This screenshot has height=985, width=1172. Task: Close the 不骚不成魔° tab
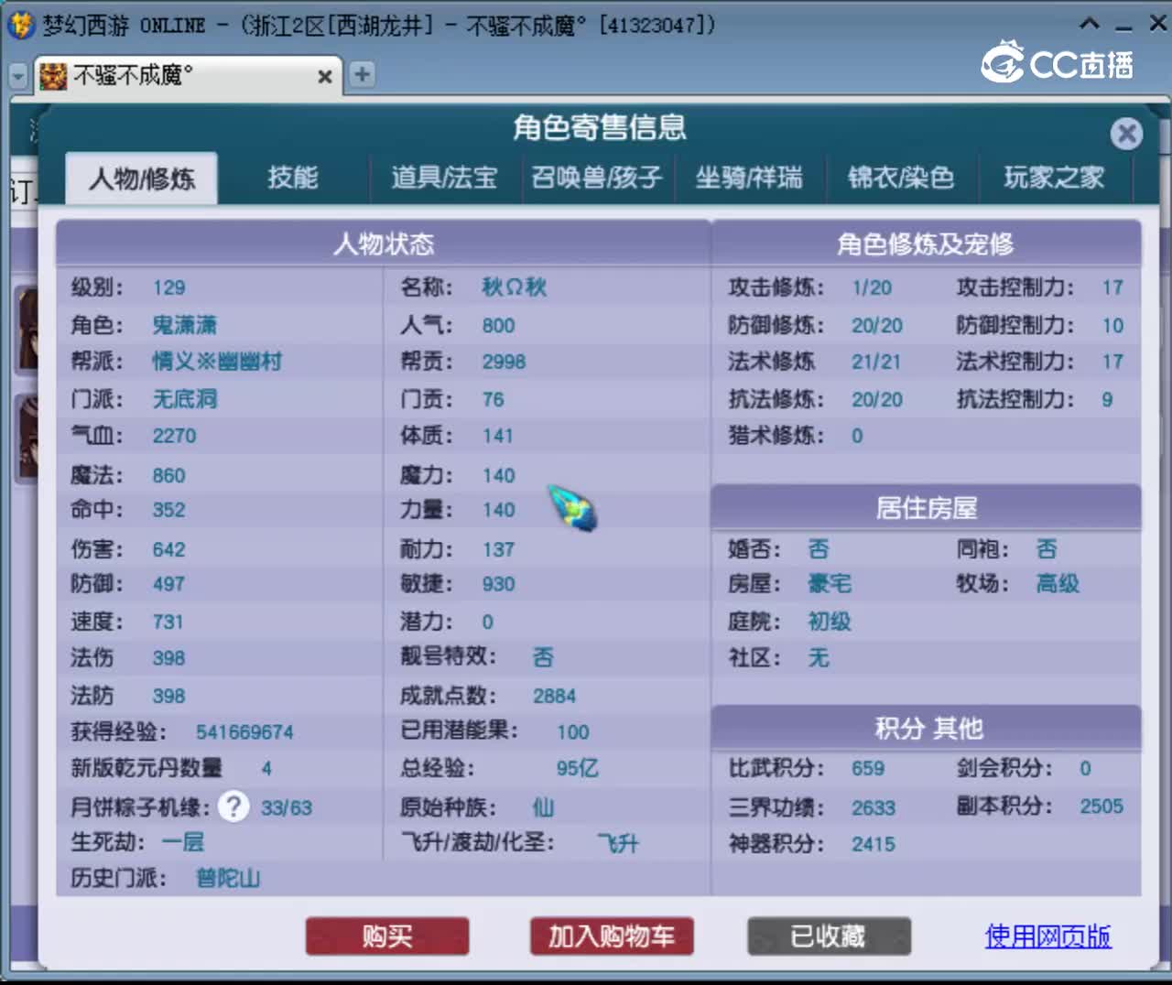point(324,77)
